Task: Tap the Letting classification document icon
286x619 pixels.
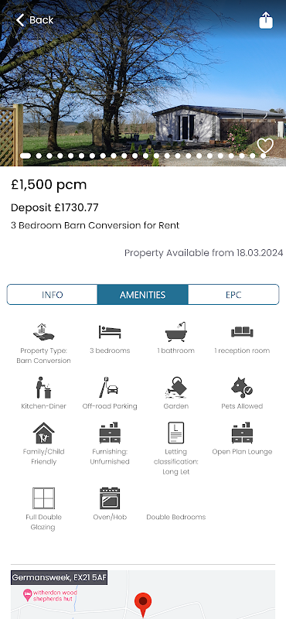Action: pos(176,433)
